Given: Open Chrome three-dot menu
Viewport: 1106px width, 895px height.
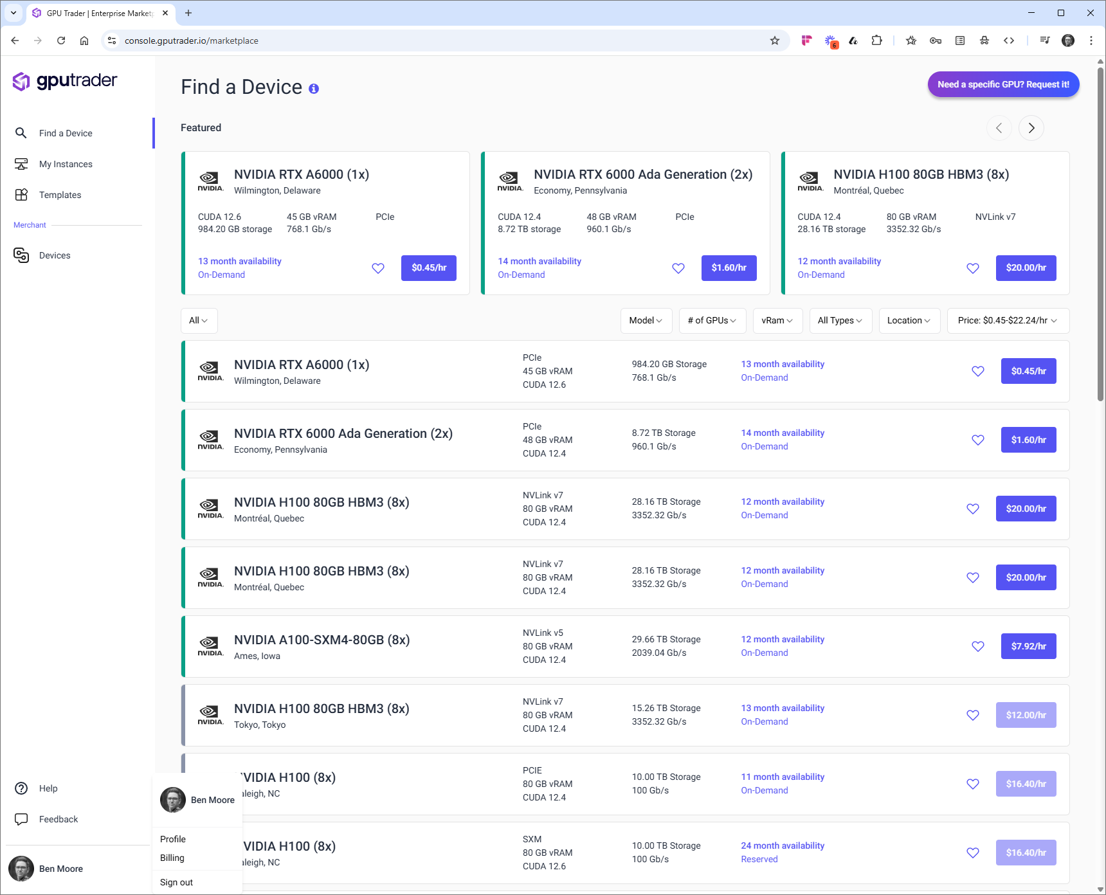Looking at the screenshot, I should (1091, 41).
